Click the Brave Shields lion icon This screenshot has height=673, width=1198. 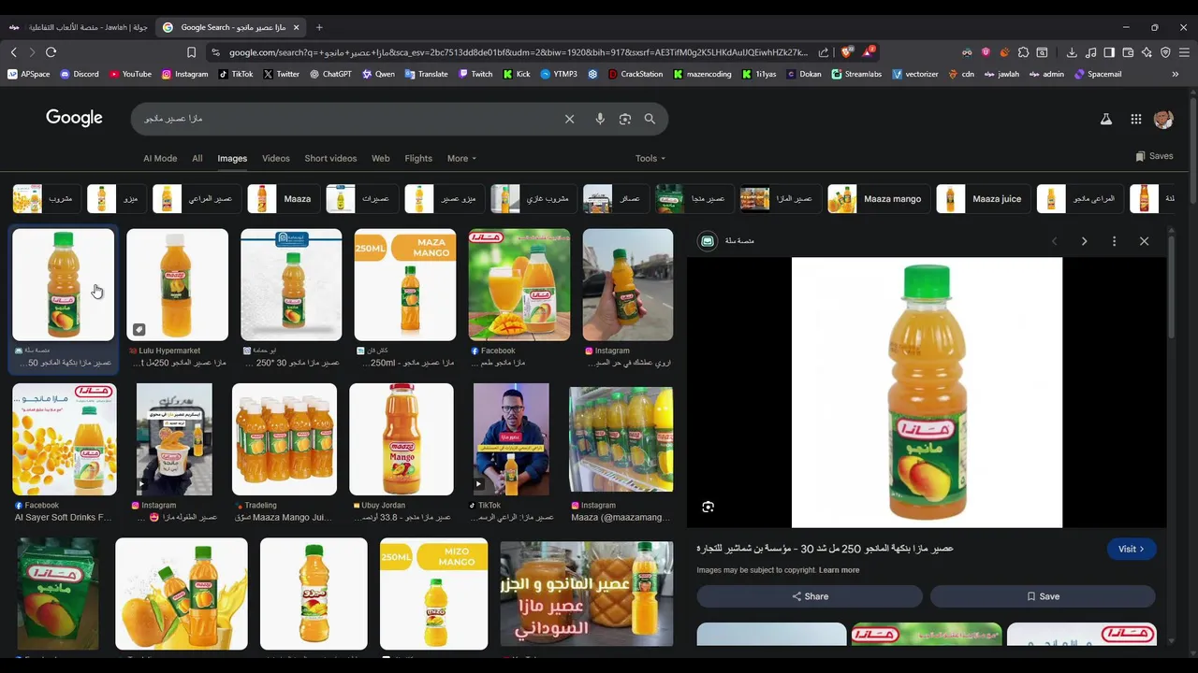pyautogui.click(x=847, y=52)
